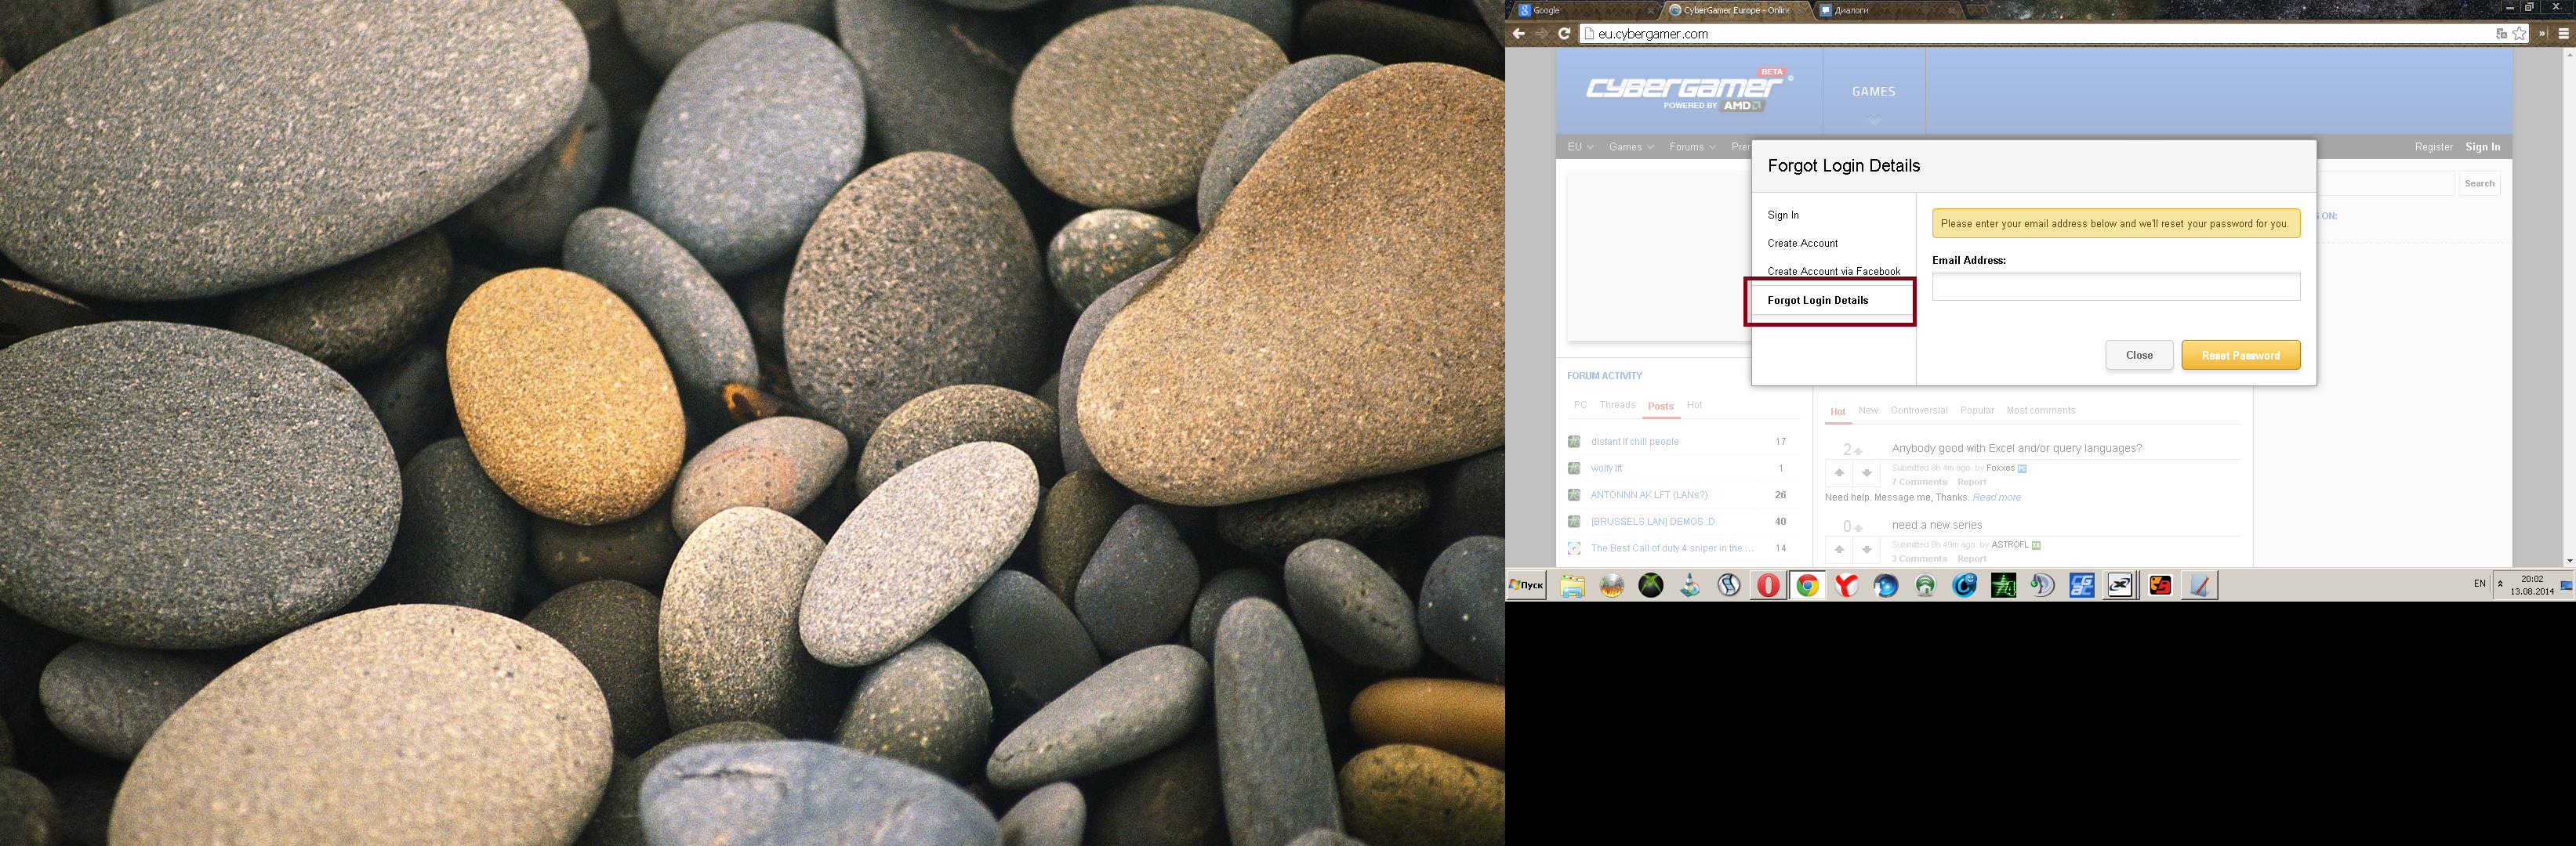Expand the Forums navigation dropdown
2576x846 pixels.
coord(1692,146)
